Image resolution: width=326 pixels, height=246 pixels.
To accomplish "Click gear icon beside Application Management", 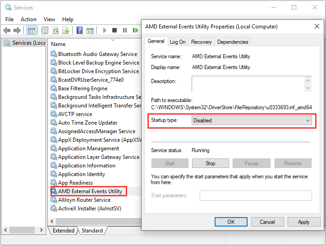I will (54, 148).
